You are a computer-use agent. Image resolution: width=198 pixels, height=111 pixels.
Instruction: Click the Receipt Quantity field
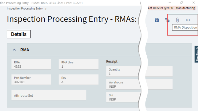[139, 71]
